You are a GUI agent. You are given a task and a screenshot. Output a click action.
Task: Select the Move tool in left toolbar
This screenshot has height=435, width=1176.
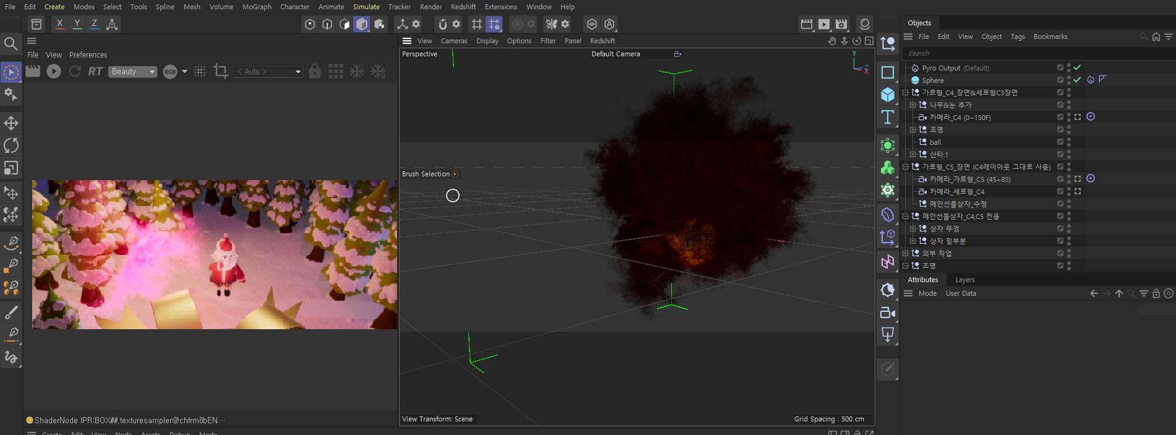(x=11, y=123)
